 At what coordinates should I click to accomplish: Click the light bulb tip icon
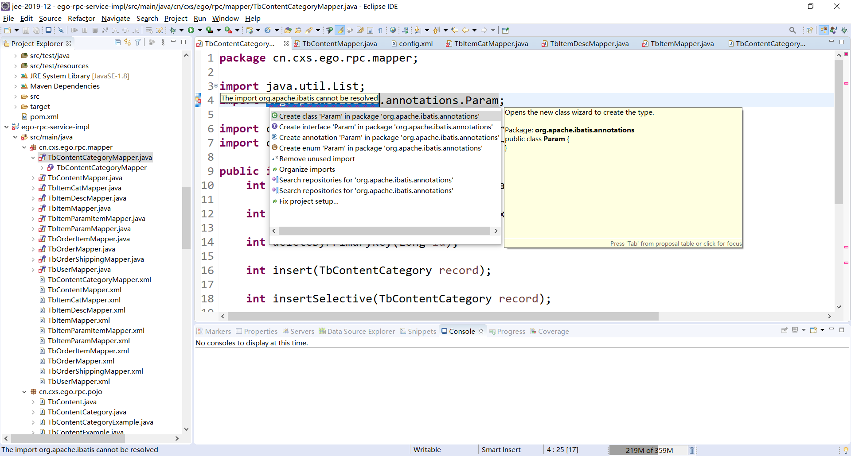point(846,450)
